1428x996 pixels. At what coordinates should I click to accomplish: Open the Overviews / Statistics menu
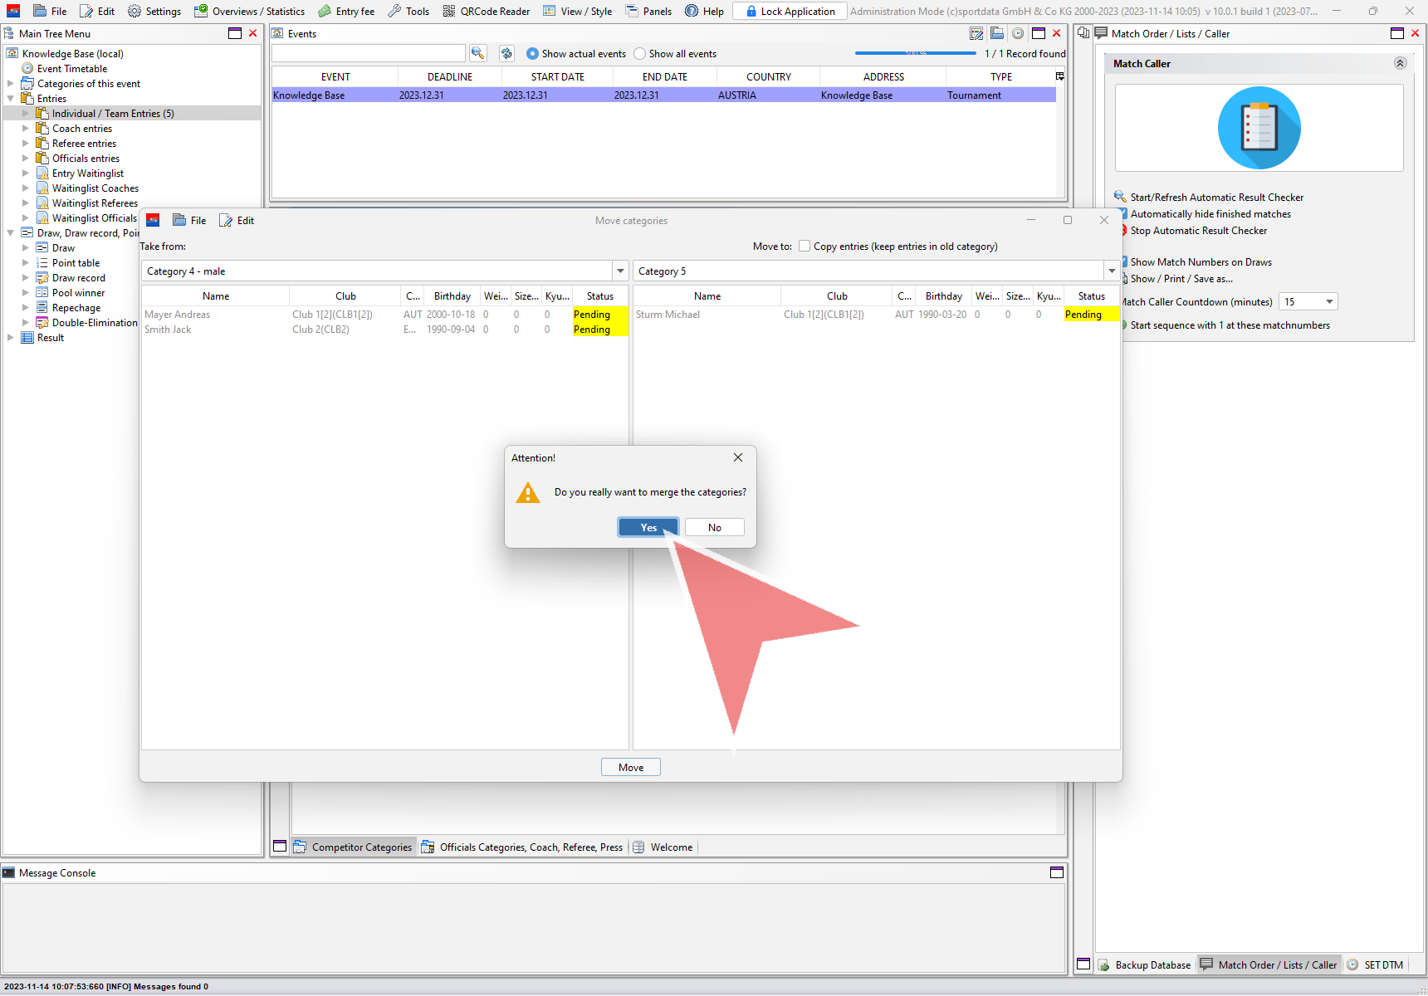click(249, 12)
